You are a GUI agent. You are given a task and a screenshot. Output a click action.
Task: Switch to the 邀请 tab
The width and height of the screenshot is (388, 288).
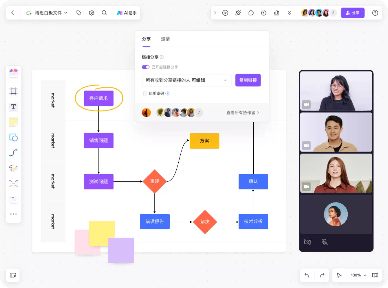pyautogui.click(x=165, y=39)
